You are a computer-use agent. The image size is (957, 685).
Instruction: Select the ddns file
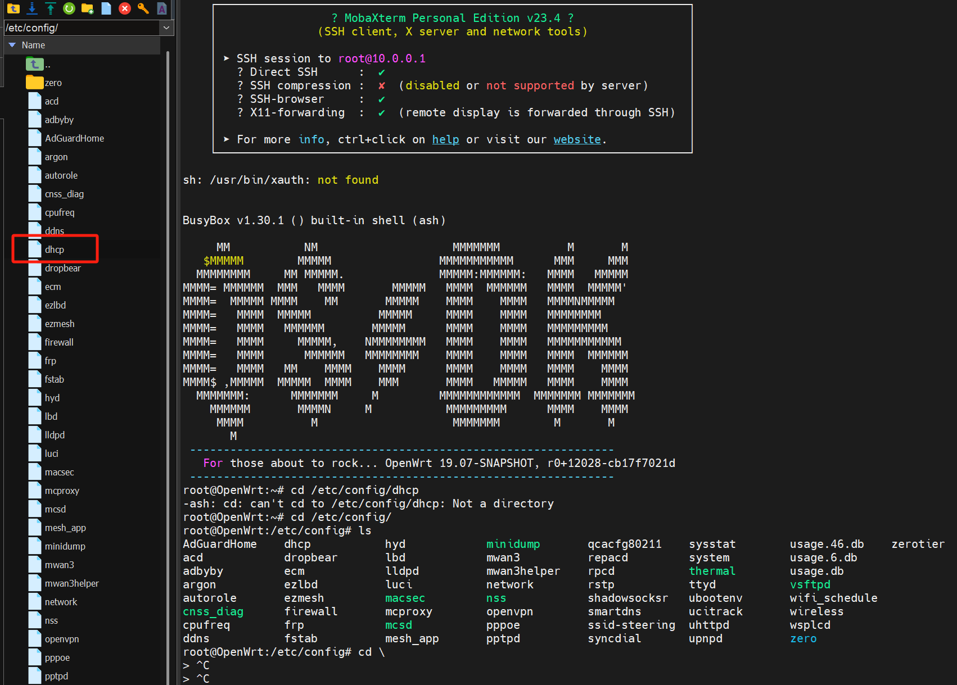click(47, 231)
